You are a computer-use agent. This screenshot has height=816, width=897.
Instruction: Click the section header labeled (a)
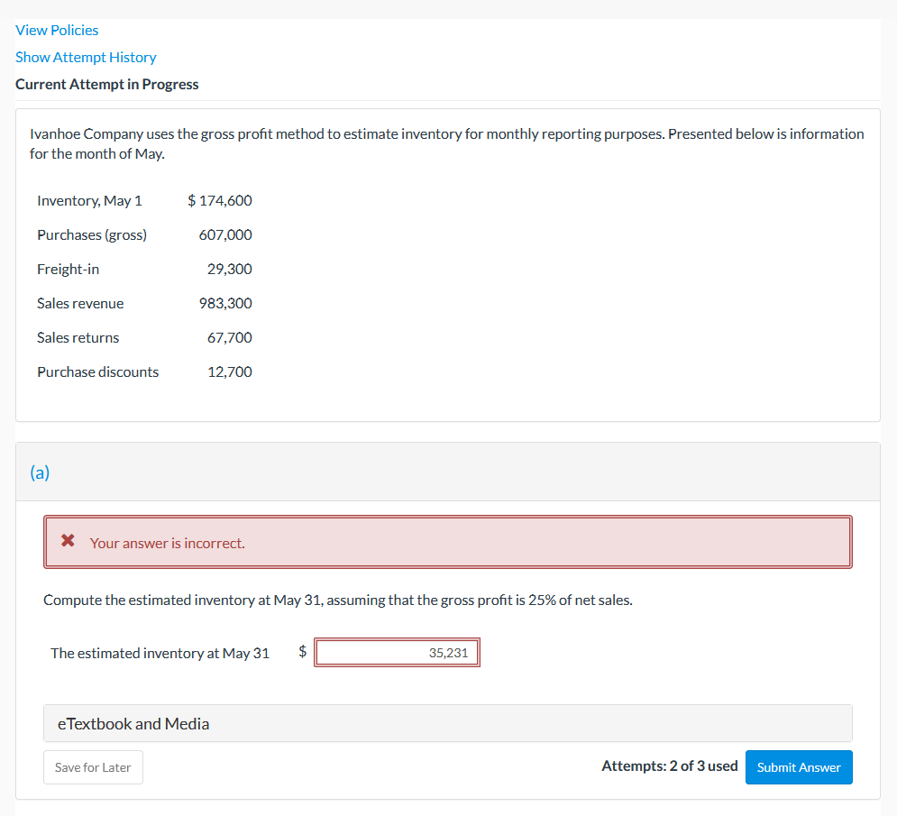pyautogui.click(x=40, y=472)
